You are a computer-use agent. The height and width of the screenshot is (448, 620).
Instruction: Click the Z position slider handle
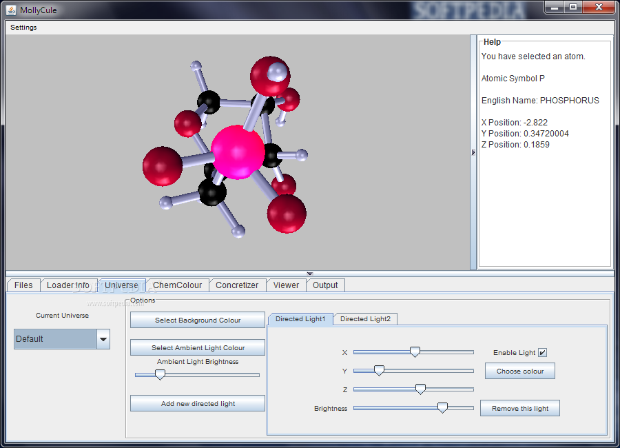pos(420,389)
